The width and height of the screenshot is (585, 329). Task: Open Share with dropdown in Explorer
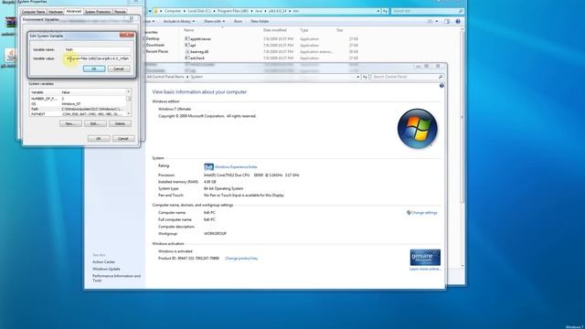(214, 21)
